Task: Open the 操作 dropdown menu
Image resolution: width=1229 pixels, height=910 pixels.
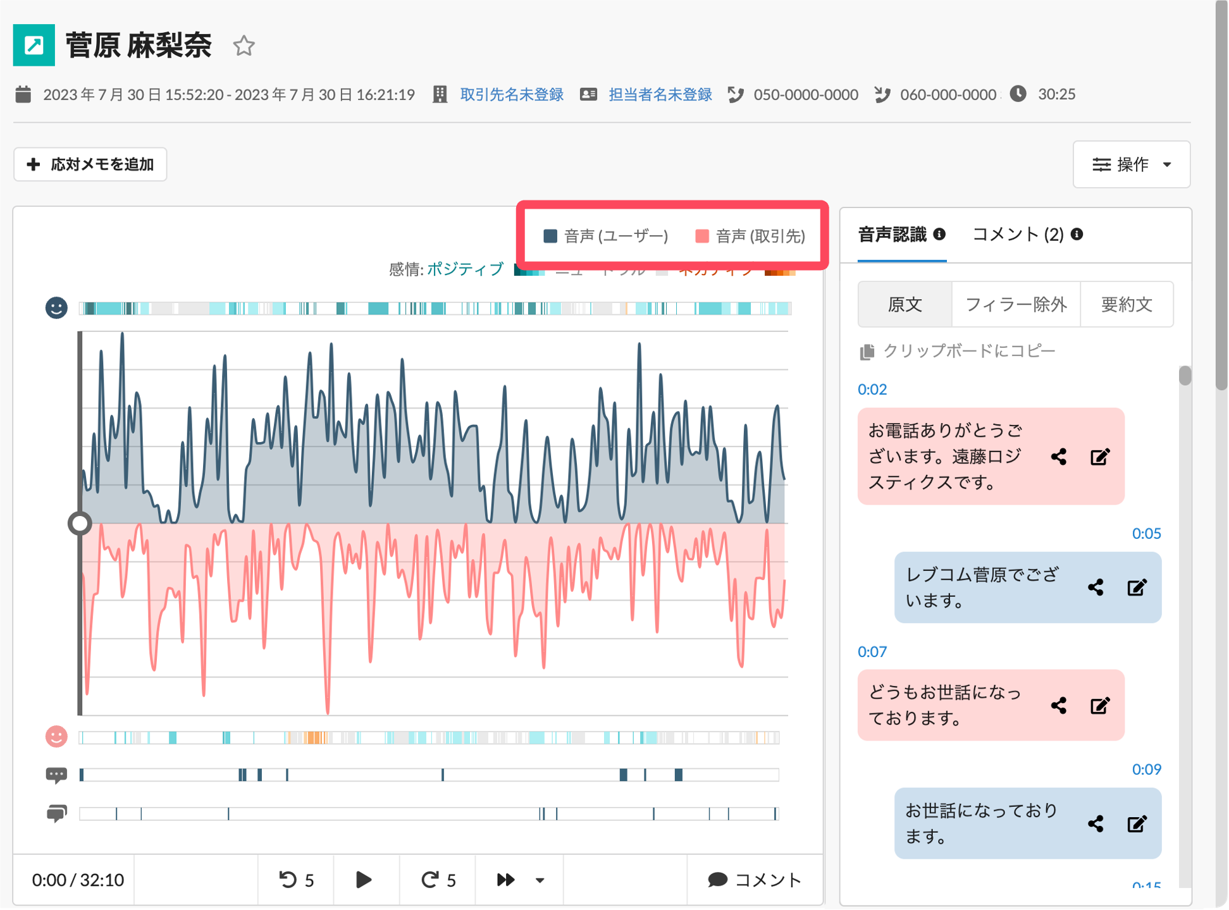Action: click(1132, 164)
